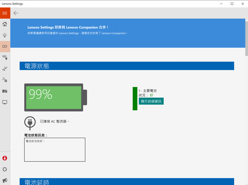This screenshot has width=248, height=185.
Task: Open the display monitor settings icon
Action: tap(5, 102)
